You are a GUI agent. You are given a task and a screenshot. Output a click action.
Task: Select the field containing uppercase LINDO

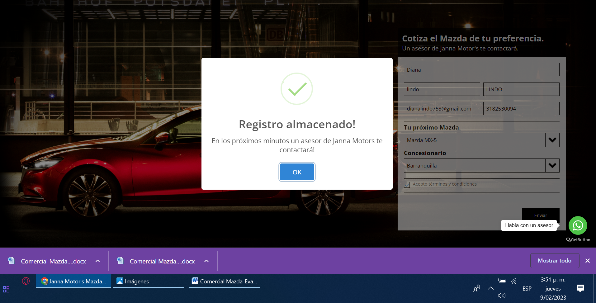(521, 89)
